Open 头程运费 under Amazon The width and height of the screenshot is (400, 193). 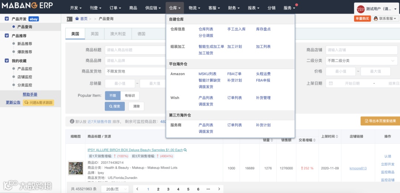(263, 74)
